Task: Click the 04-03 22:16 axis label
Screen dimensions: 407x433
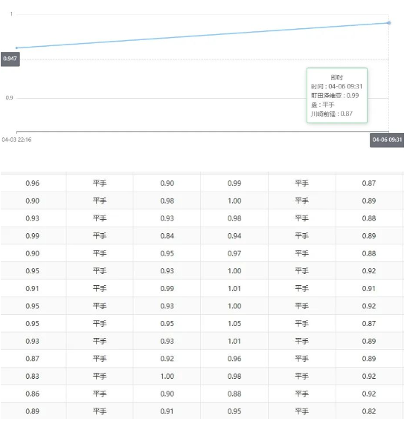Action: tap(16, 140)
